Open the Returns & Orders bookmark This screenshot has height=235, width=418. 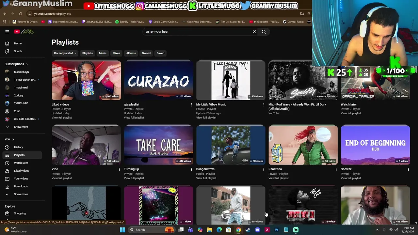tap(25, 22)
